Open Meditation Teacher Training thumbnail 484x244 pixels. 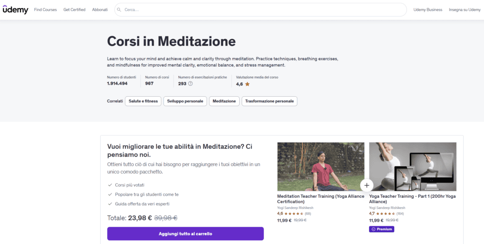click(321, 167)
